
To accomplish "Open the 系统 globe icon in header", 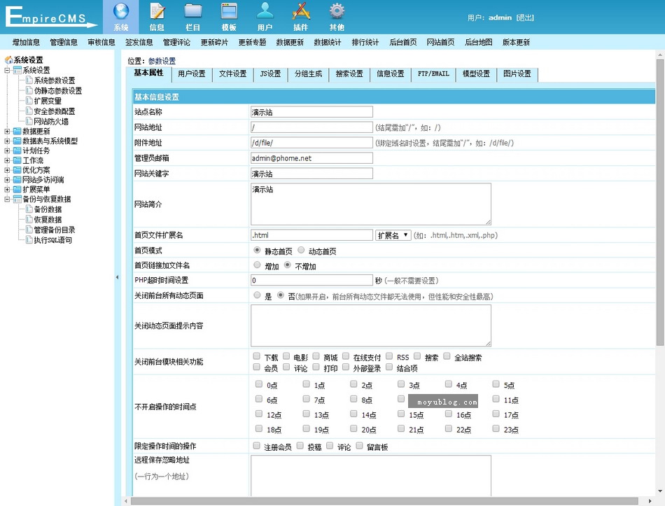I will (x=121, y=12).
